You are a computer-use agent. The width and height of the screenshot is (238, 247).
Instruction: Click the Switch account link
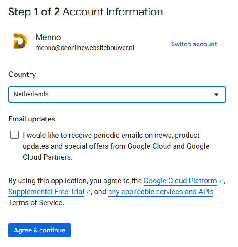click(194, 44)
